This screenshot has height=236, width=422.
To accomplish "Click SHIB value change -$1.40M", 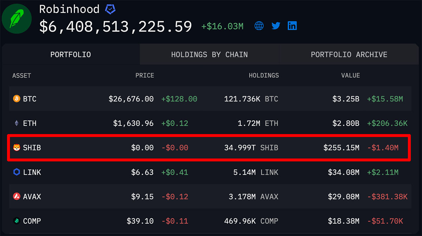I will (x=383, y=148).
